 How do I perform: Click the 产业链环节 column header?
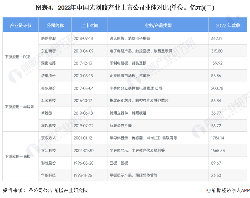pos(21,25)
